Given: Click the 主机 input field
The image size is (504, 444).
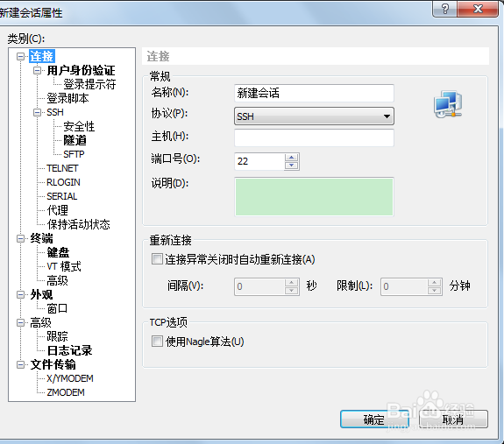Looking at the screenshot, I should click(x=314, y=137).
